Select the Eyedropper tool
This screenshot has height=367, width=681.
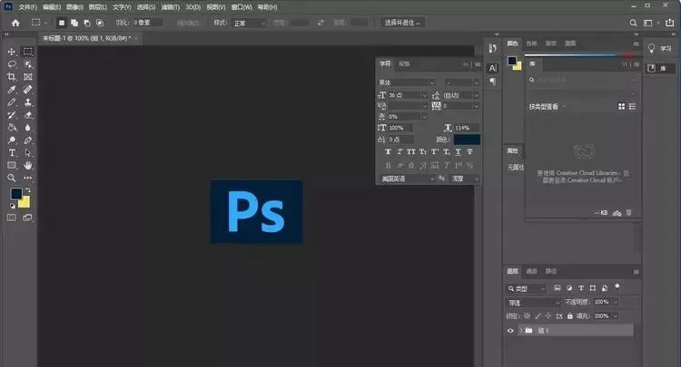pyautogui.click(x=12, y=90)
